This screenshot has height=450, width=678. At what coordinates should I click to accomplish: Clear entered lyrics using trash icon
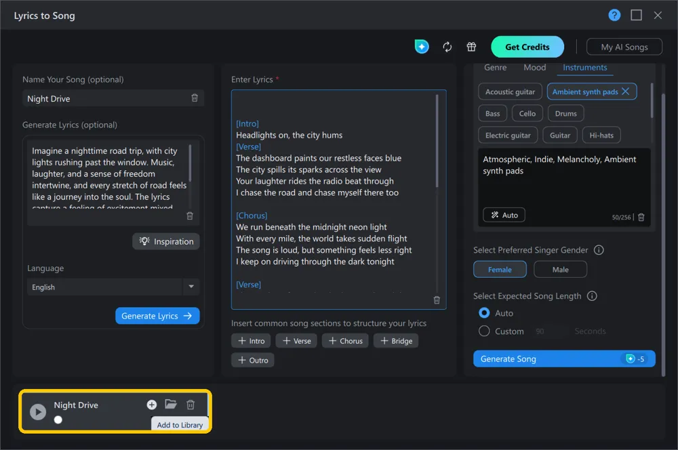click(x=437, y=300)
